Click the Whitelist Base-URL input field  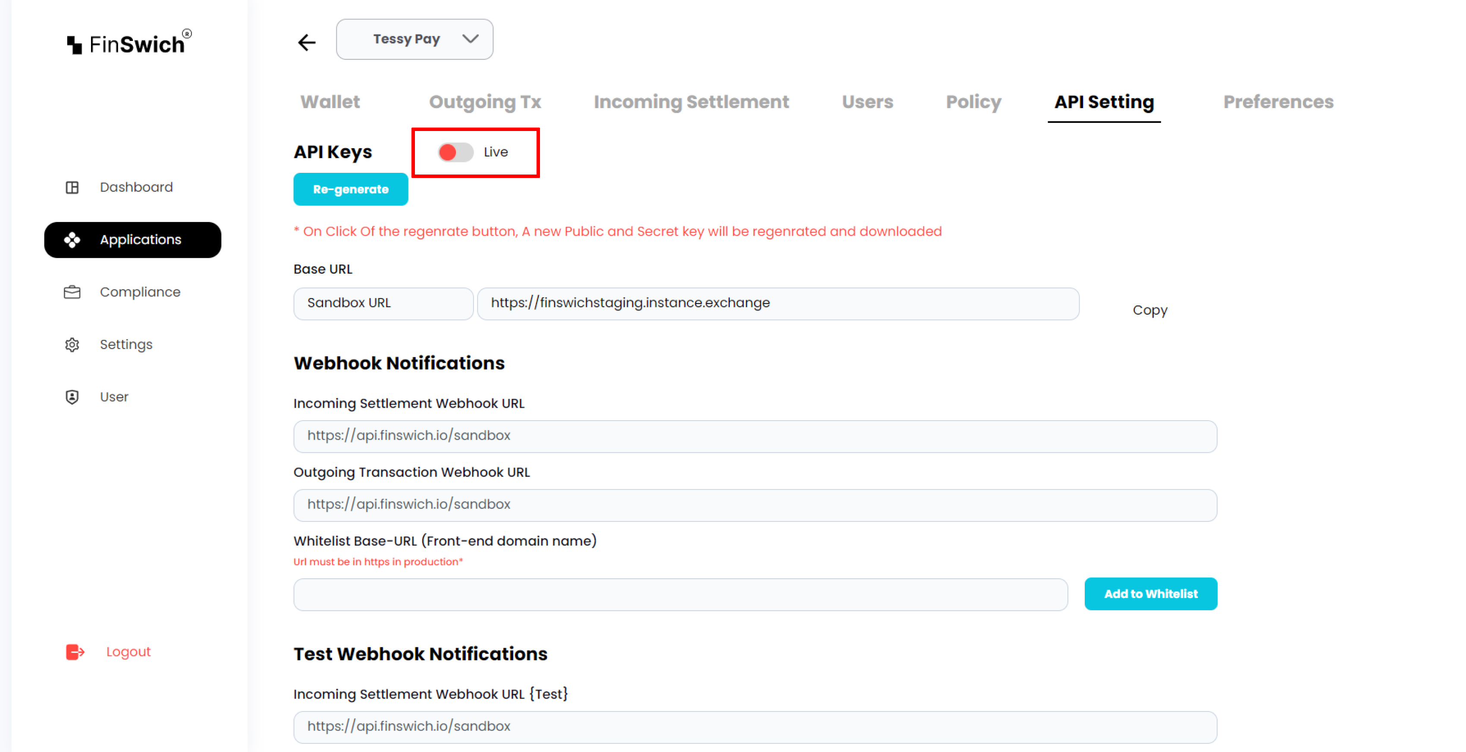[681, 594]
